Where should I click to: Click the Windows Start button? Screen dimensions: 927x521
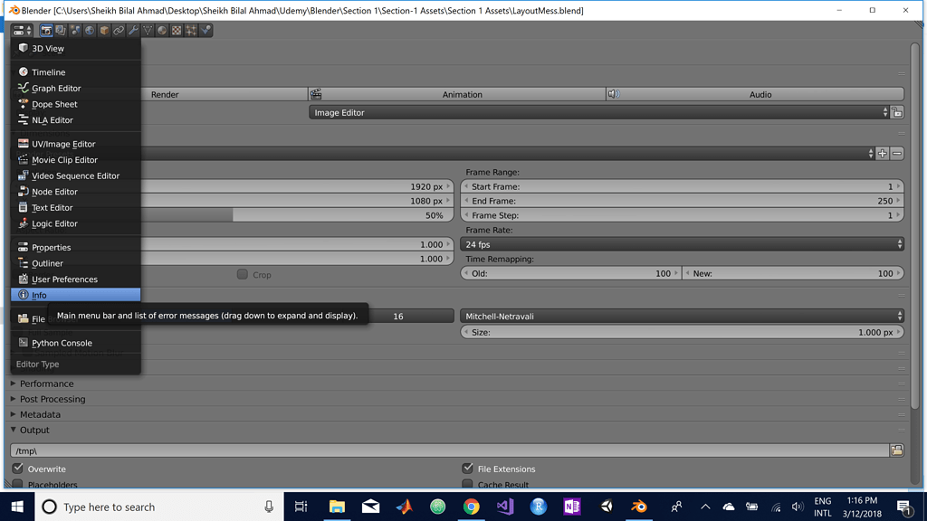point(17,507)
